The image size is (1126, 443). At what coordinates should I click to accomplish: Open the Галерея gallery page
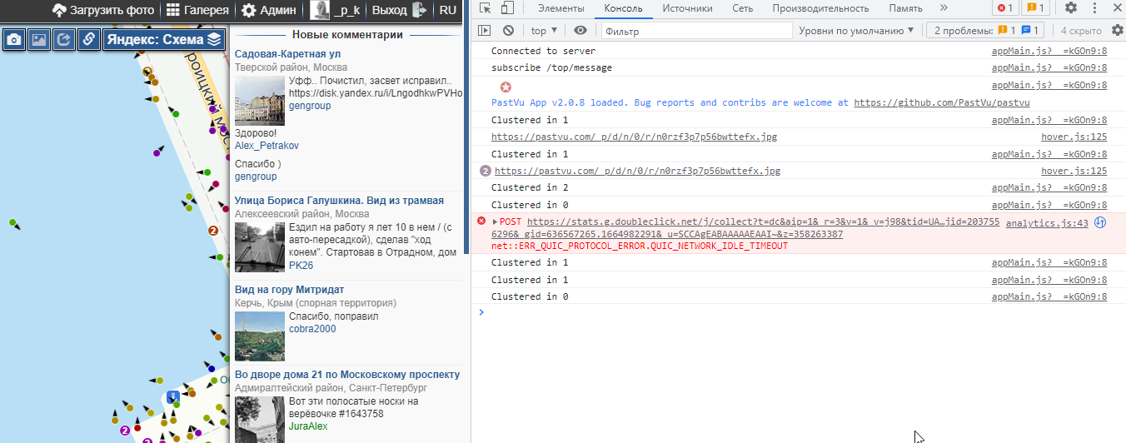[197, 10]
